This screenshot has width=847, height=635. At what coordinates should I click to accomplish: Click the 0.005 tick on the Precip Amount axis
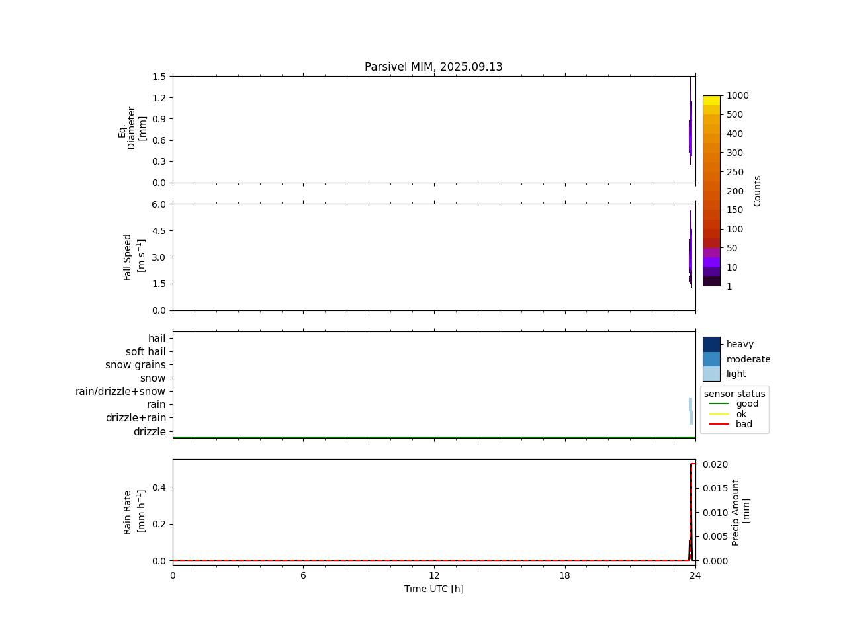(715, 536)
